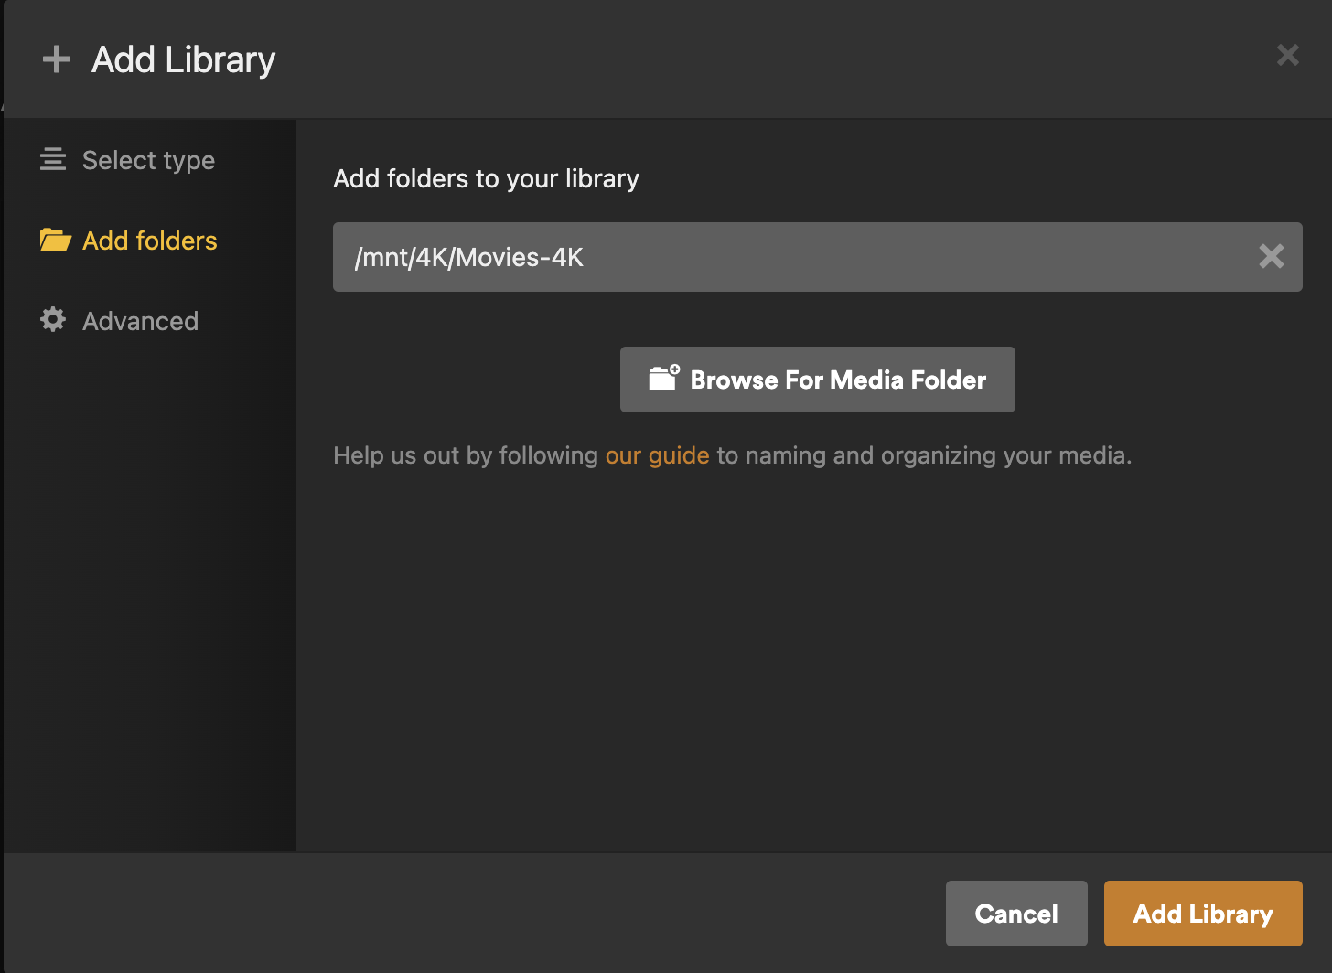1332x973 pixels.
Task: Browse For Media Folder button
Action: 817,380
